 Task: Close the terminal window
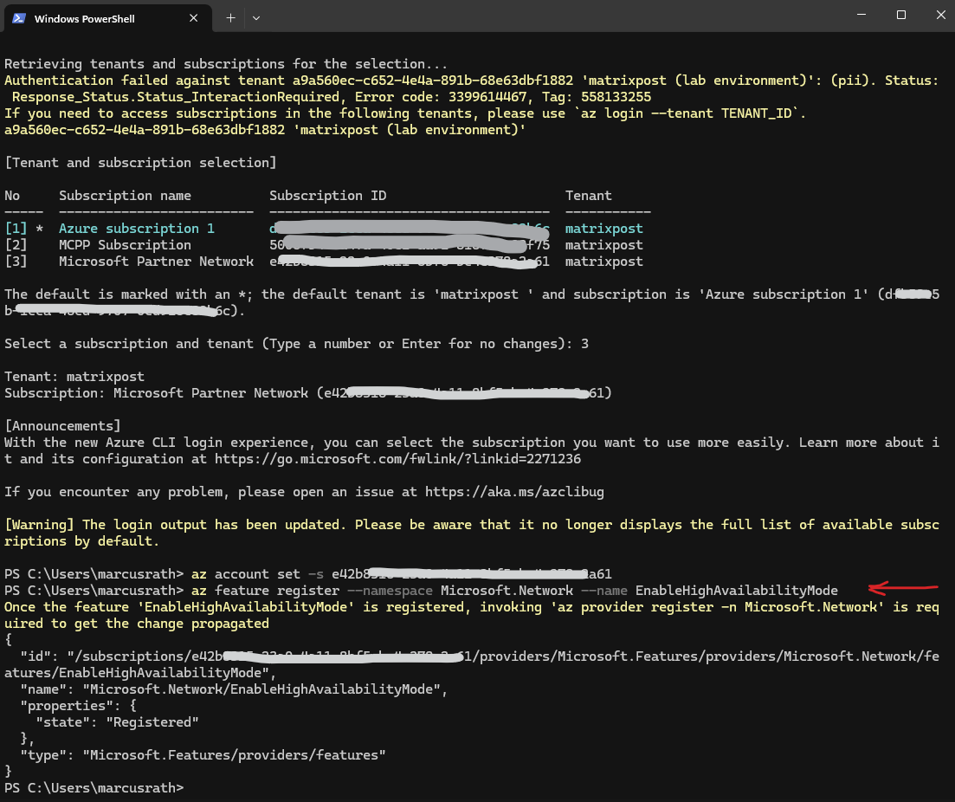coord(940,15)
